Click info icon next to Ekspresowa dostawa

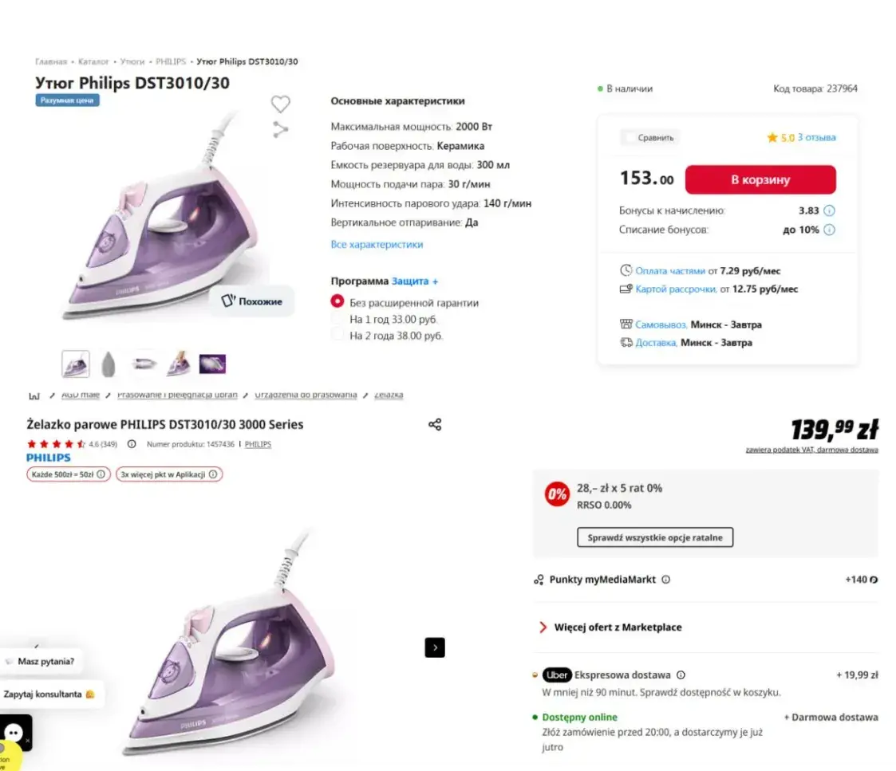[x=681, y=675]
